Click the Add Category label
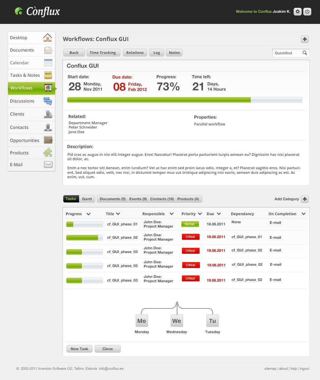320x380 pixels. 286,199
